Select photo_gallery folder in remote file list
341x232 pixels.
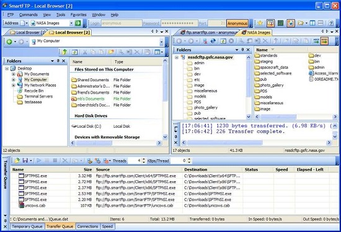pos(269,86)
